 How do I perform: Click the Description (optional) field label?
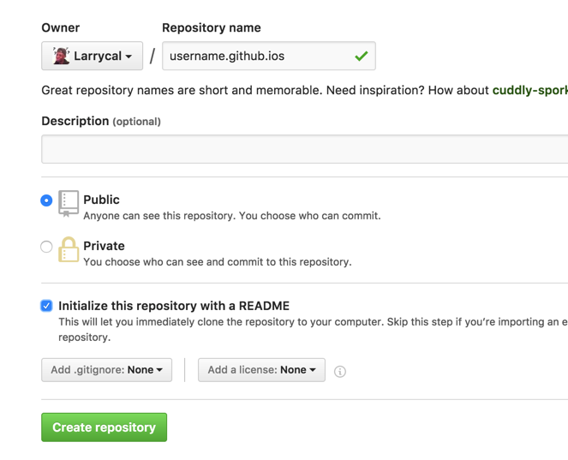pyautogui.click(x=101, y=121)
